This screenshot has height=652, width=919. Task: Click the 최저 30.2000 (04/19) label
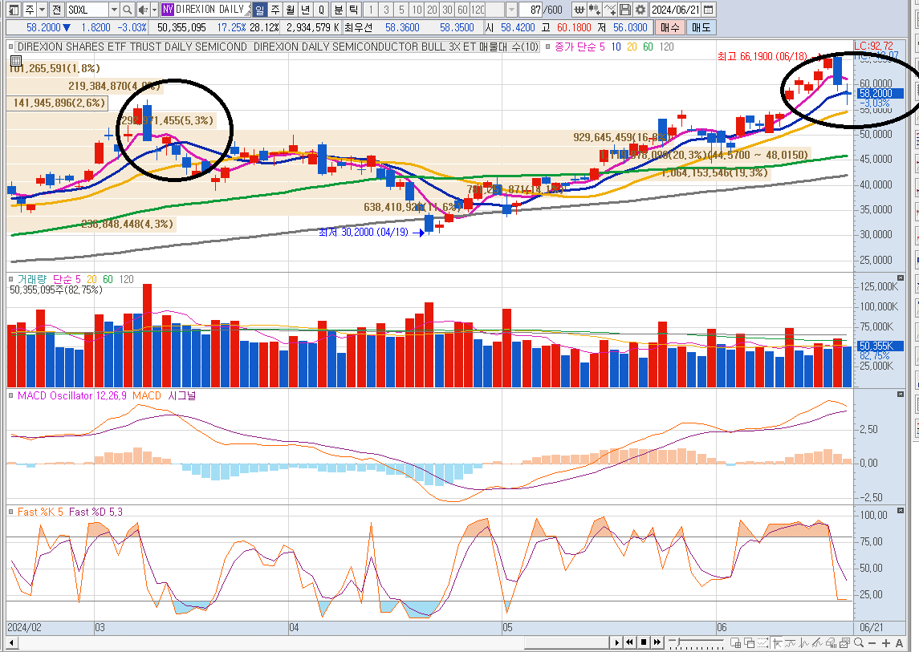point(364,232)
